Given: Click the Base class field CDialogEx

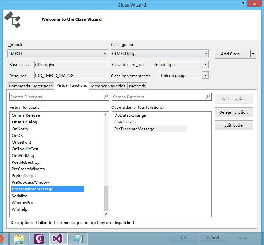Looking at the screenshot, I should click(71, 65).
